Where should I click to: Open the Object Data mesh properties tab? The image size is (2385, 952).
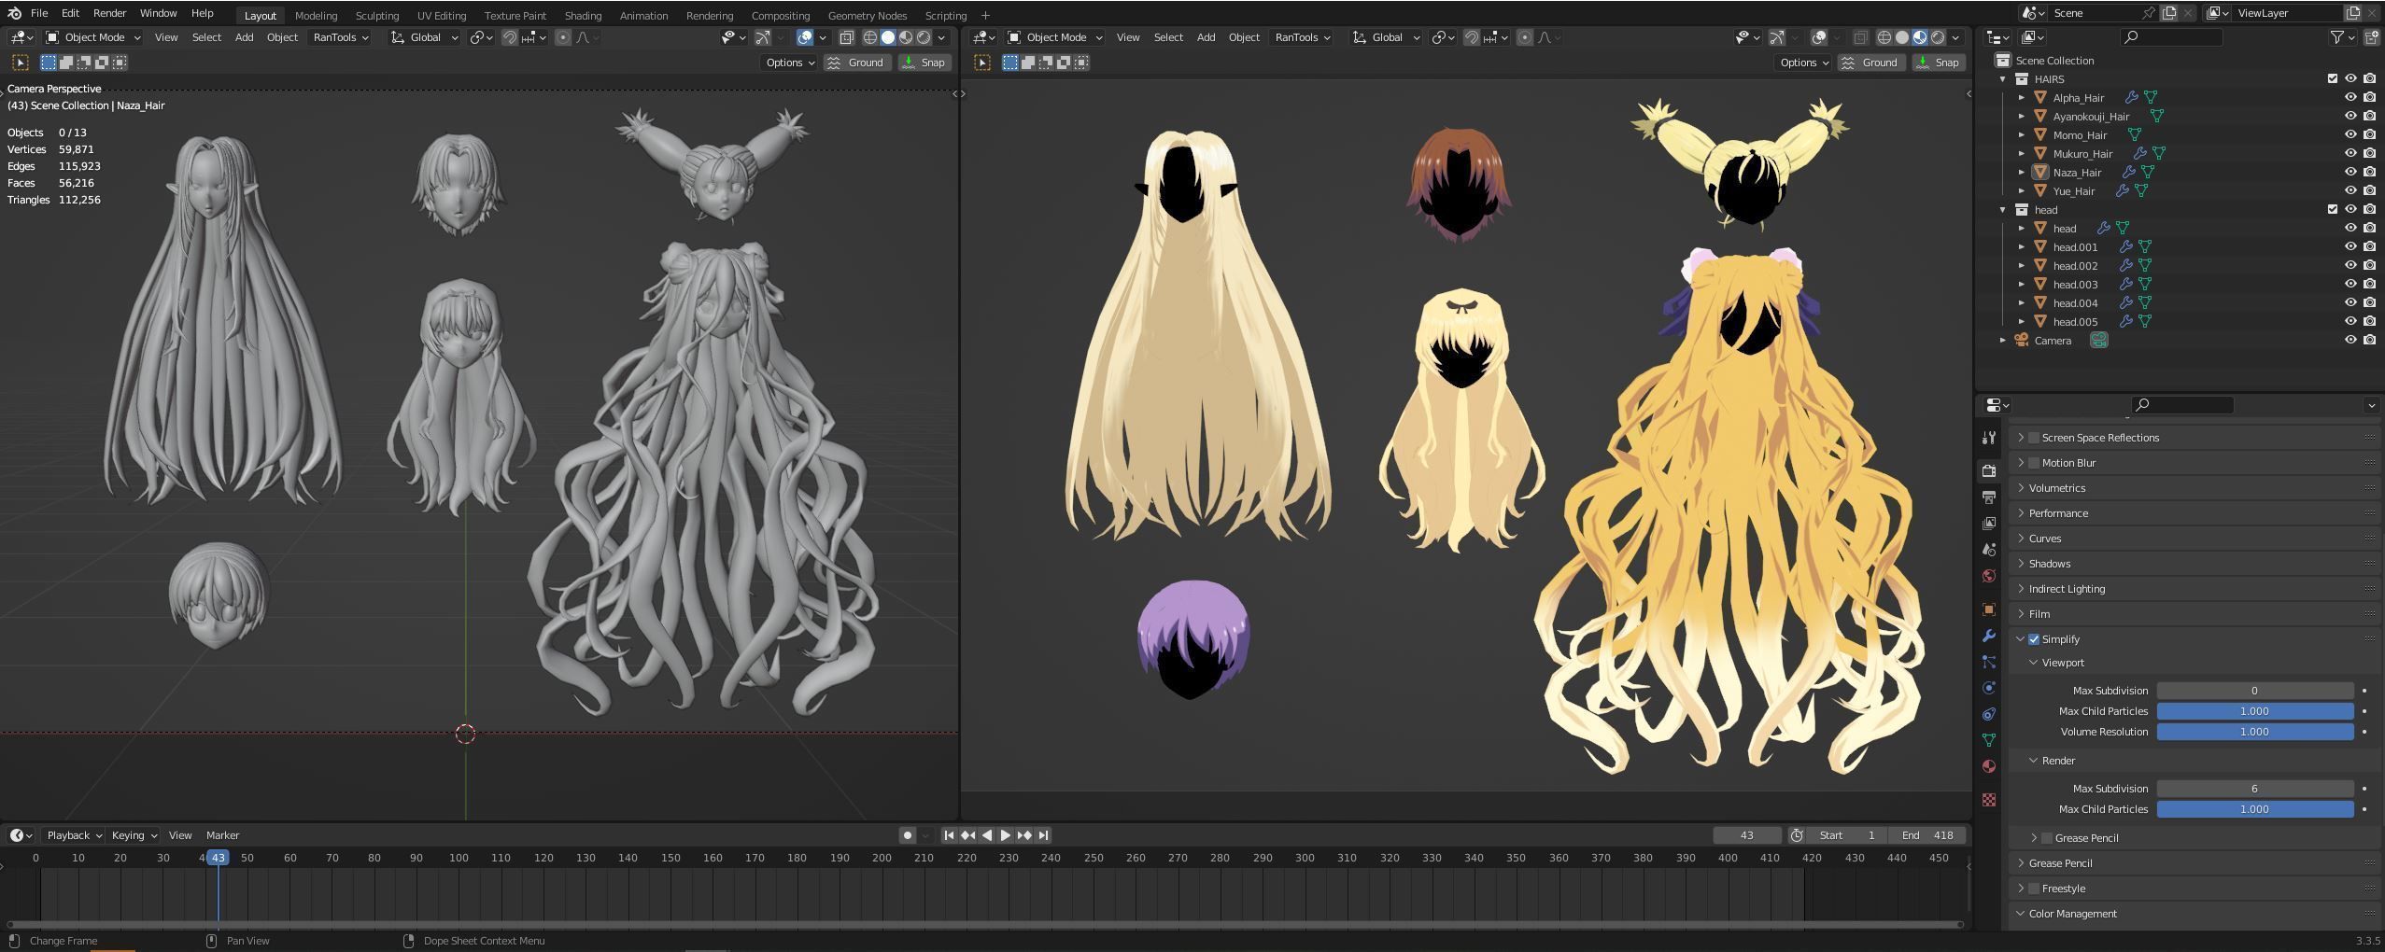[x=1989, y=740]
